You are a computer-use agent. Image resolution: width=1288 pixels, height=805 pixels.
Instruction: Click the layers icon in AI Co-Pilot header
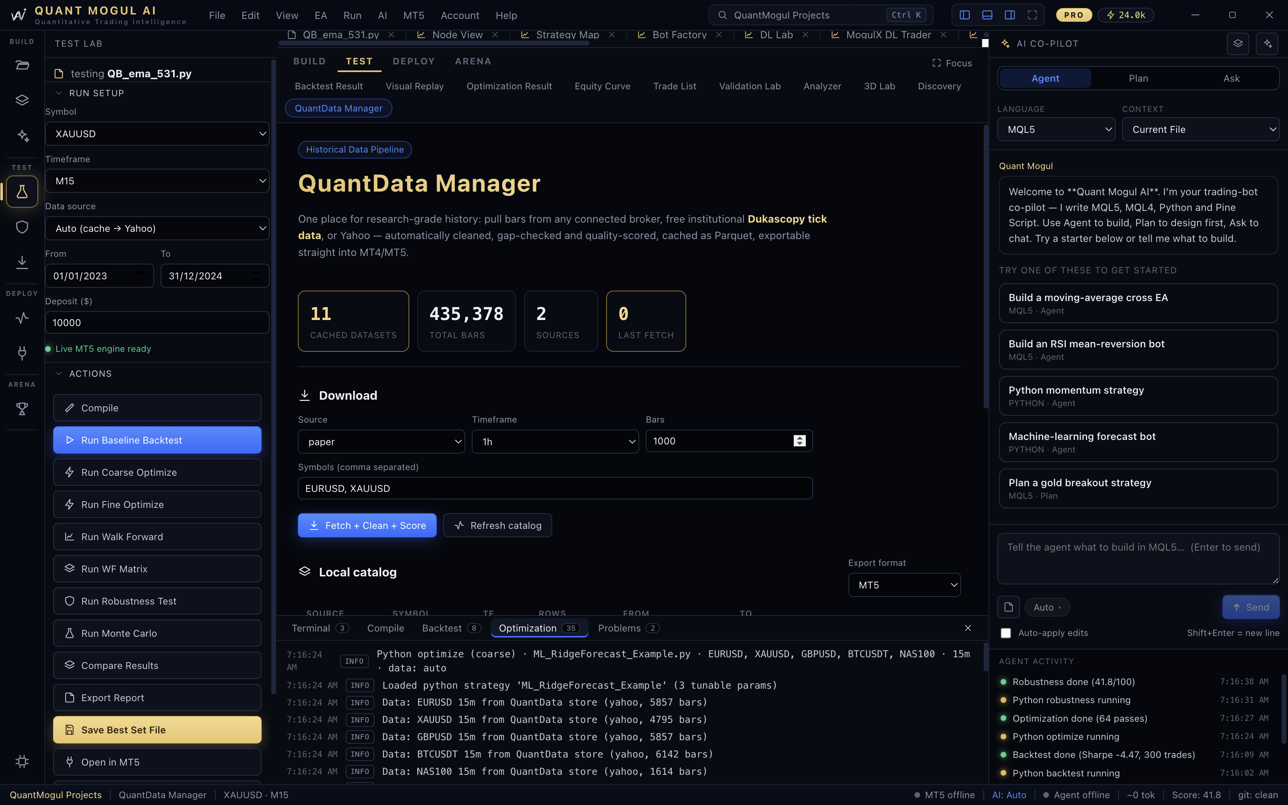tap(1238, 43)
